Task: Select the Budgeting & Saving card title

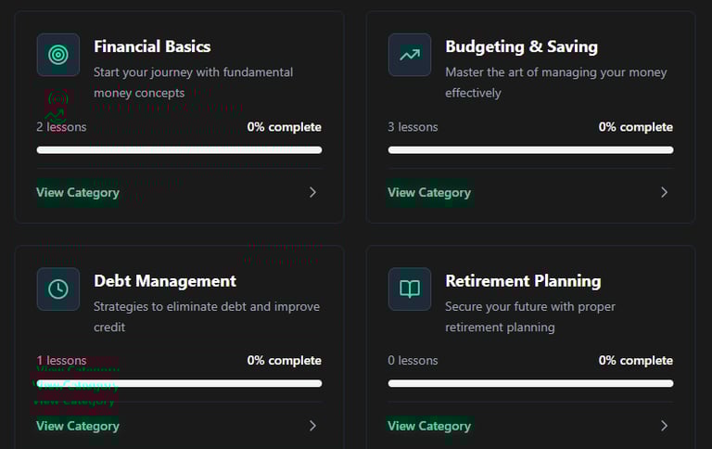Action: 521,46
